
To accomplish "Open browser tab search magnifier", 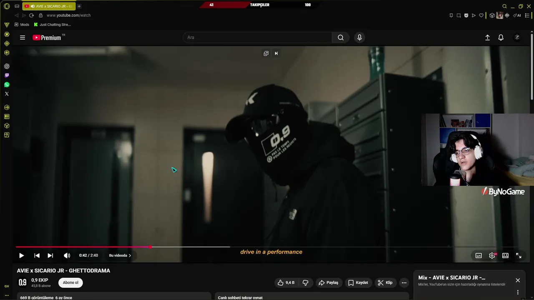I will pyautogui.click(x=504, y=6).
